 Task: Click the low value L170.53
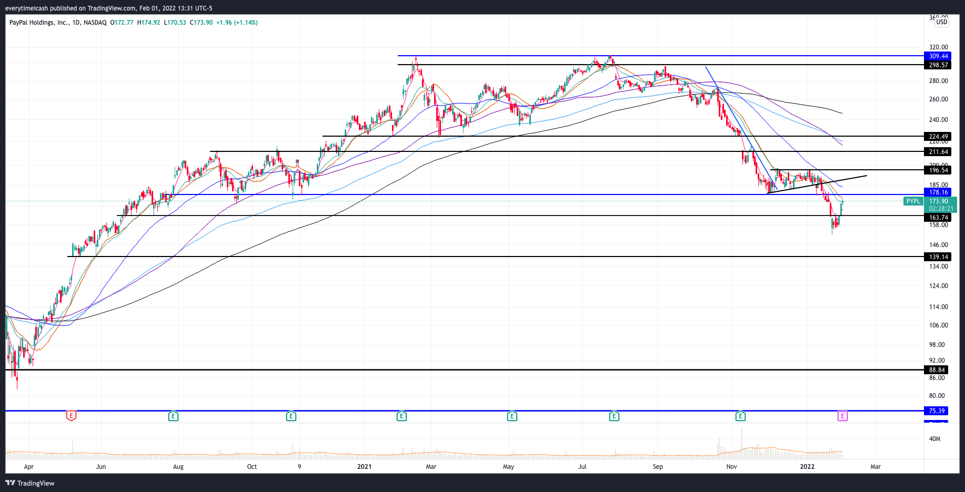click(x=175, y=23)
